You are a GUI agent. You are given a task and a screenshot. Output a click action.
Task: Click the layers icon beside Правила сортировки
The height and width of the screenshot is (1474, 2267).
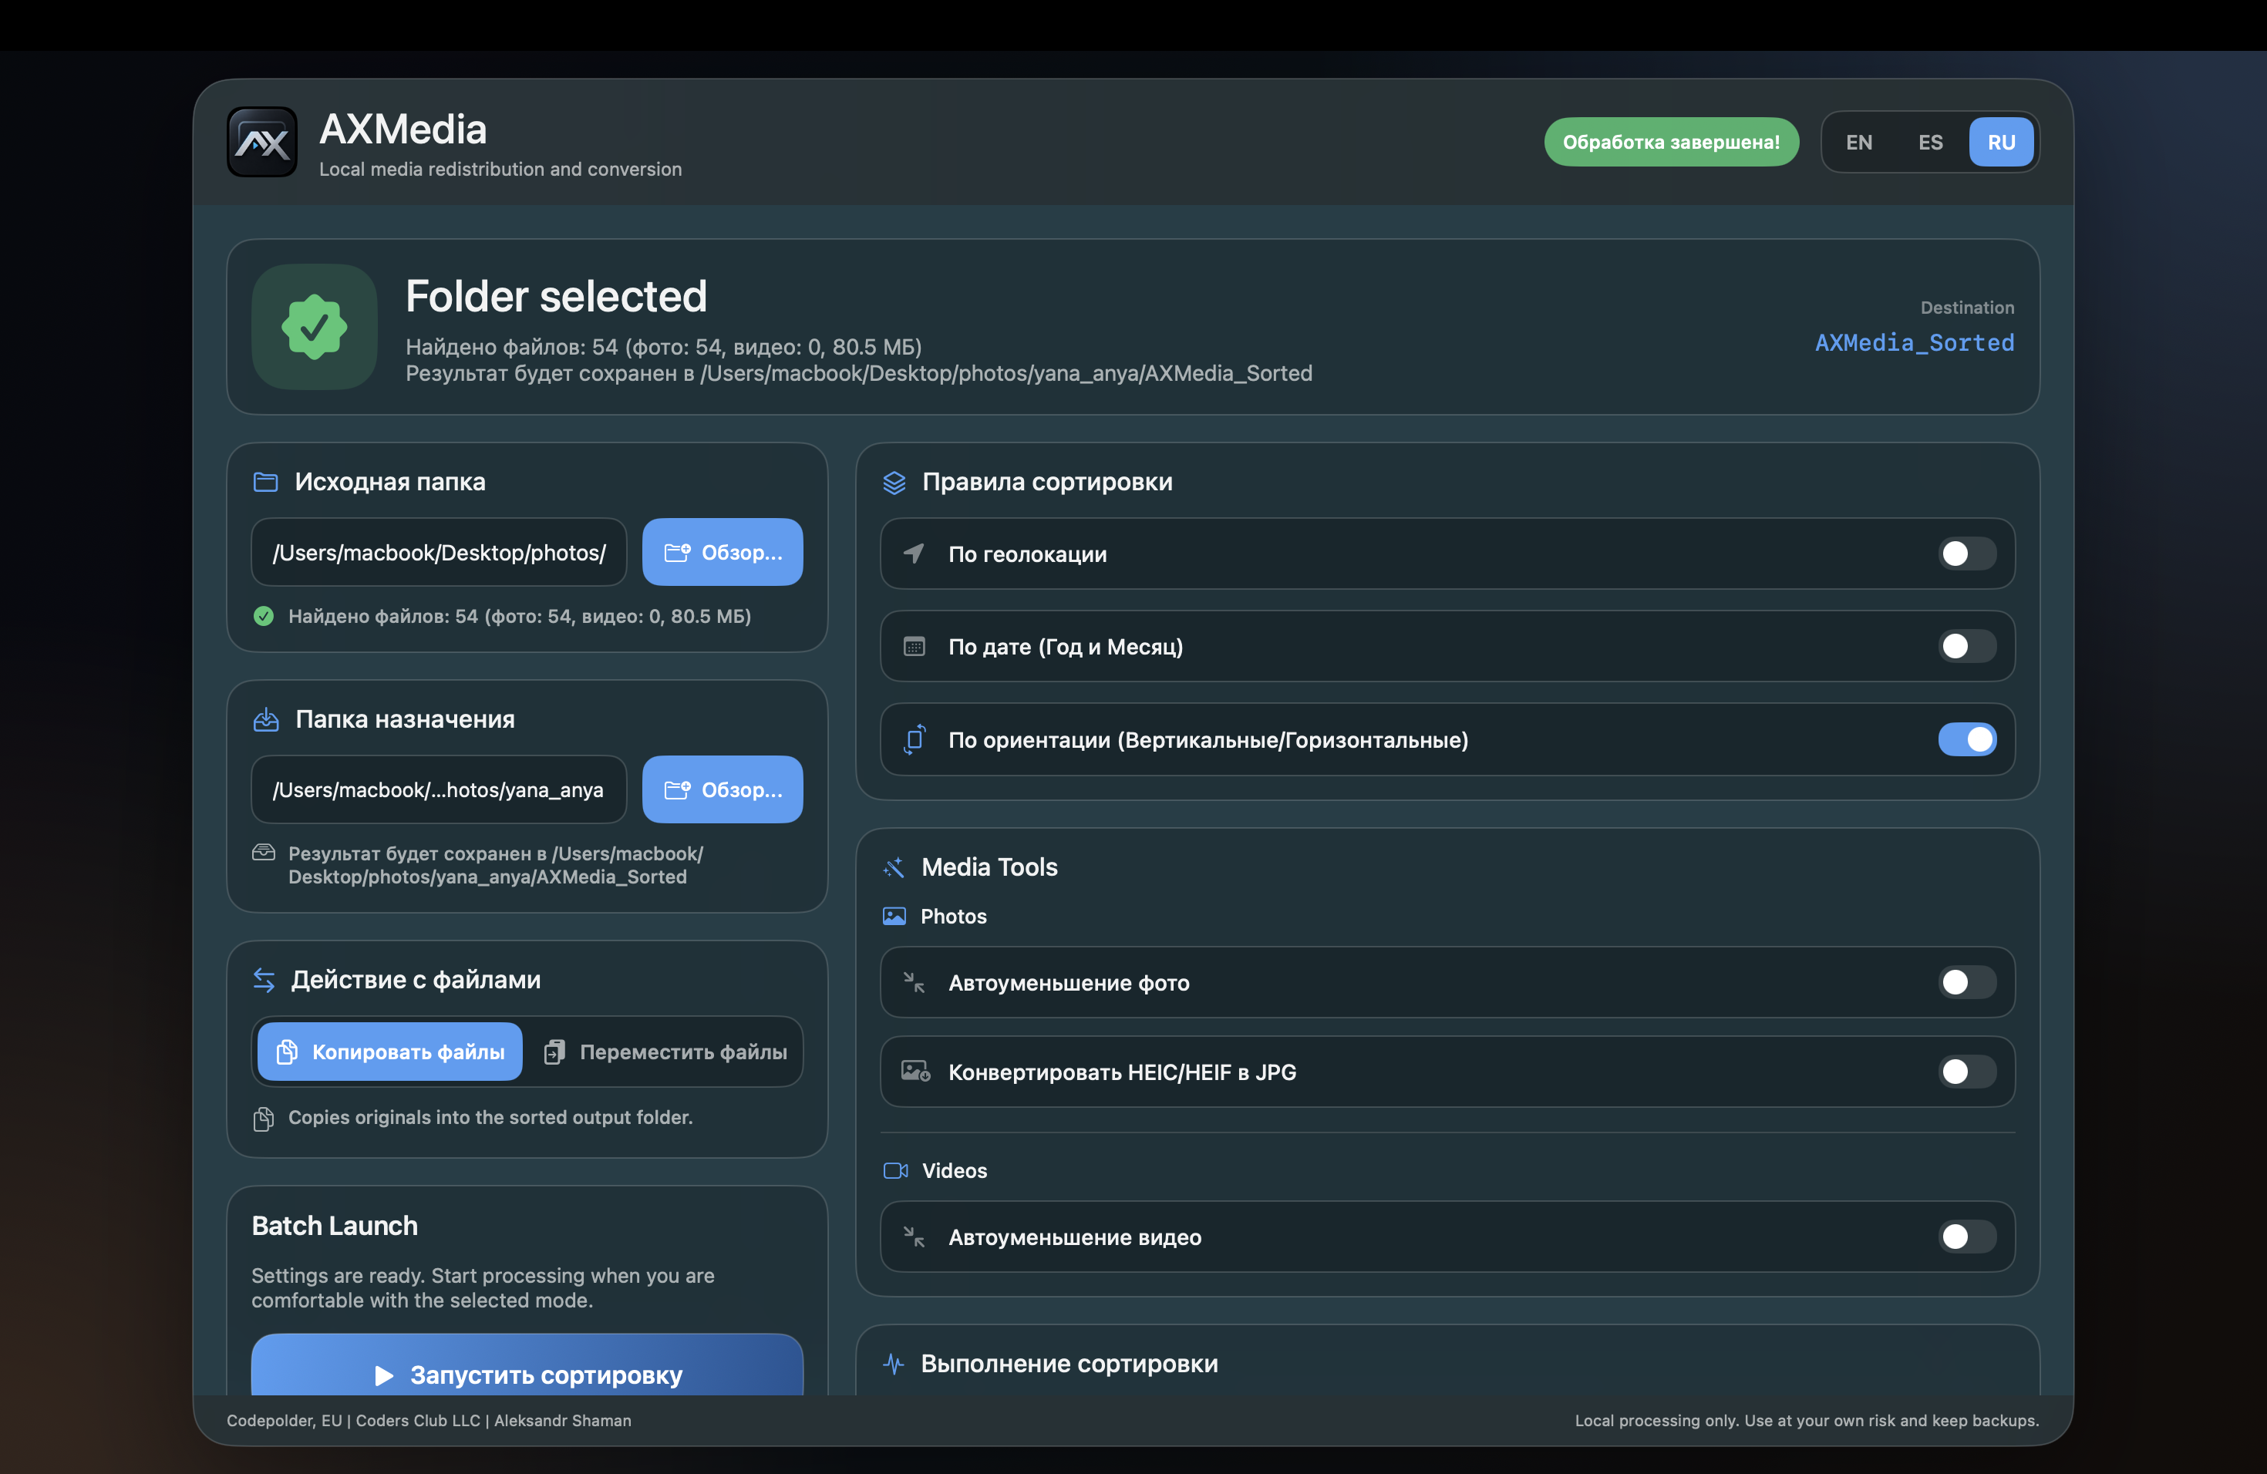point(894,483)
